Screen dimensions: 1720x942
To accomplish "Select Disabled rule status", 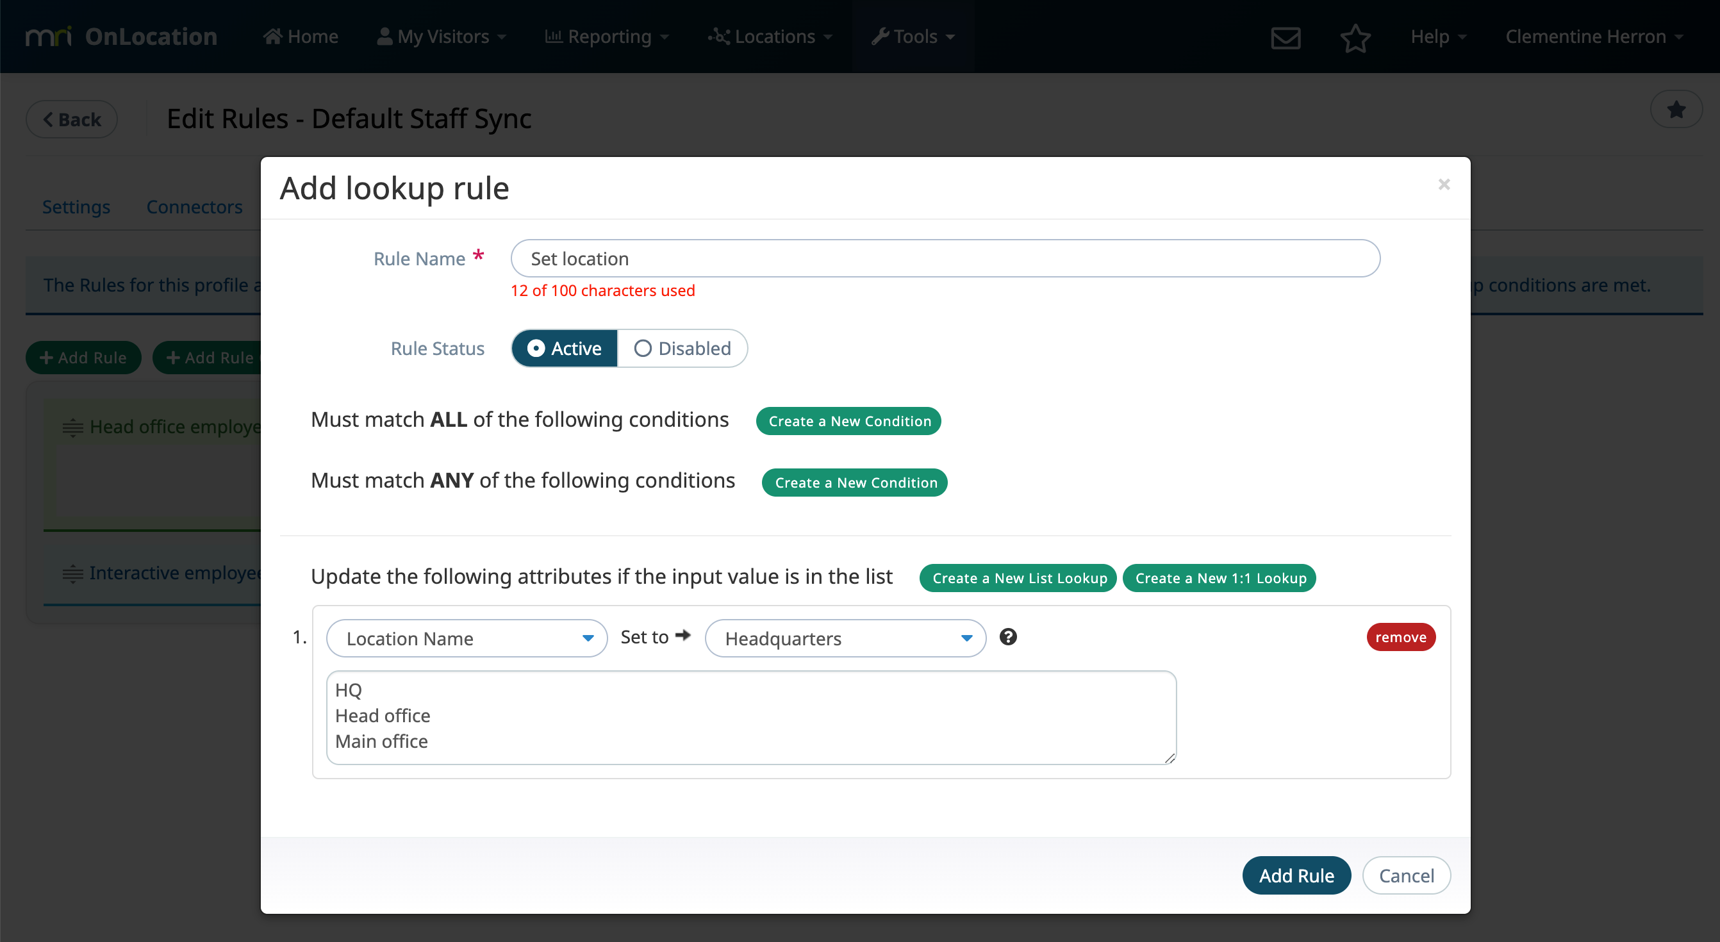I will coord(682,349).
